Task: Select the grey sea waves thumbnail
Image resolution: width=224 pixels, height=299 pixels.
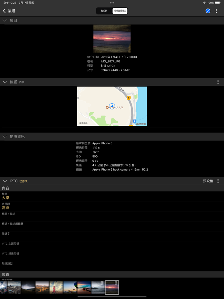Action: (98, 287)
